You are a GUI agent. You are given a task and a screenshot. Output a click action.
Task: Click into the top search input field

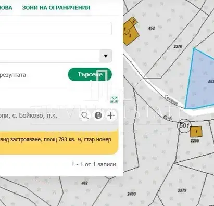[56, 29]
